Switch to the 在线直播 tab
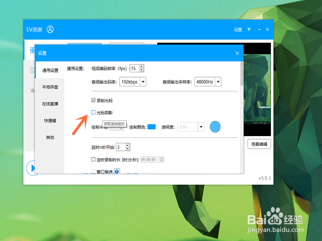Viewport: 322px width, 241px height. click(x=50, y=104)
